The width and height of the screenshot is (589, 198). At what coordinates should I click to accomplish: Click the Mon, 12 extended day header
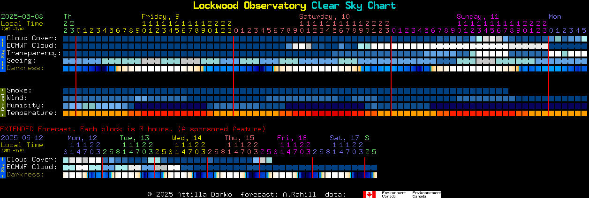pyautogui.click(x=82, y=138)
